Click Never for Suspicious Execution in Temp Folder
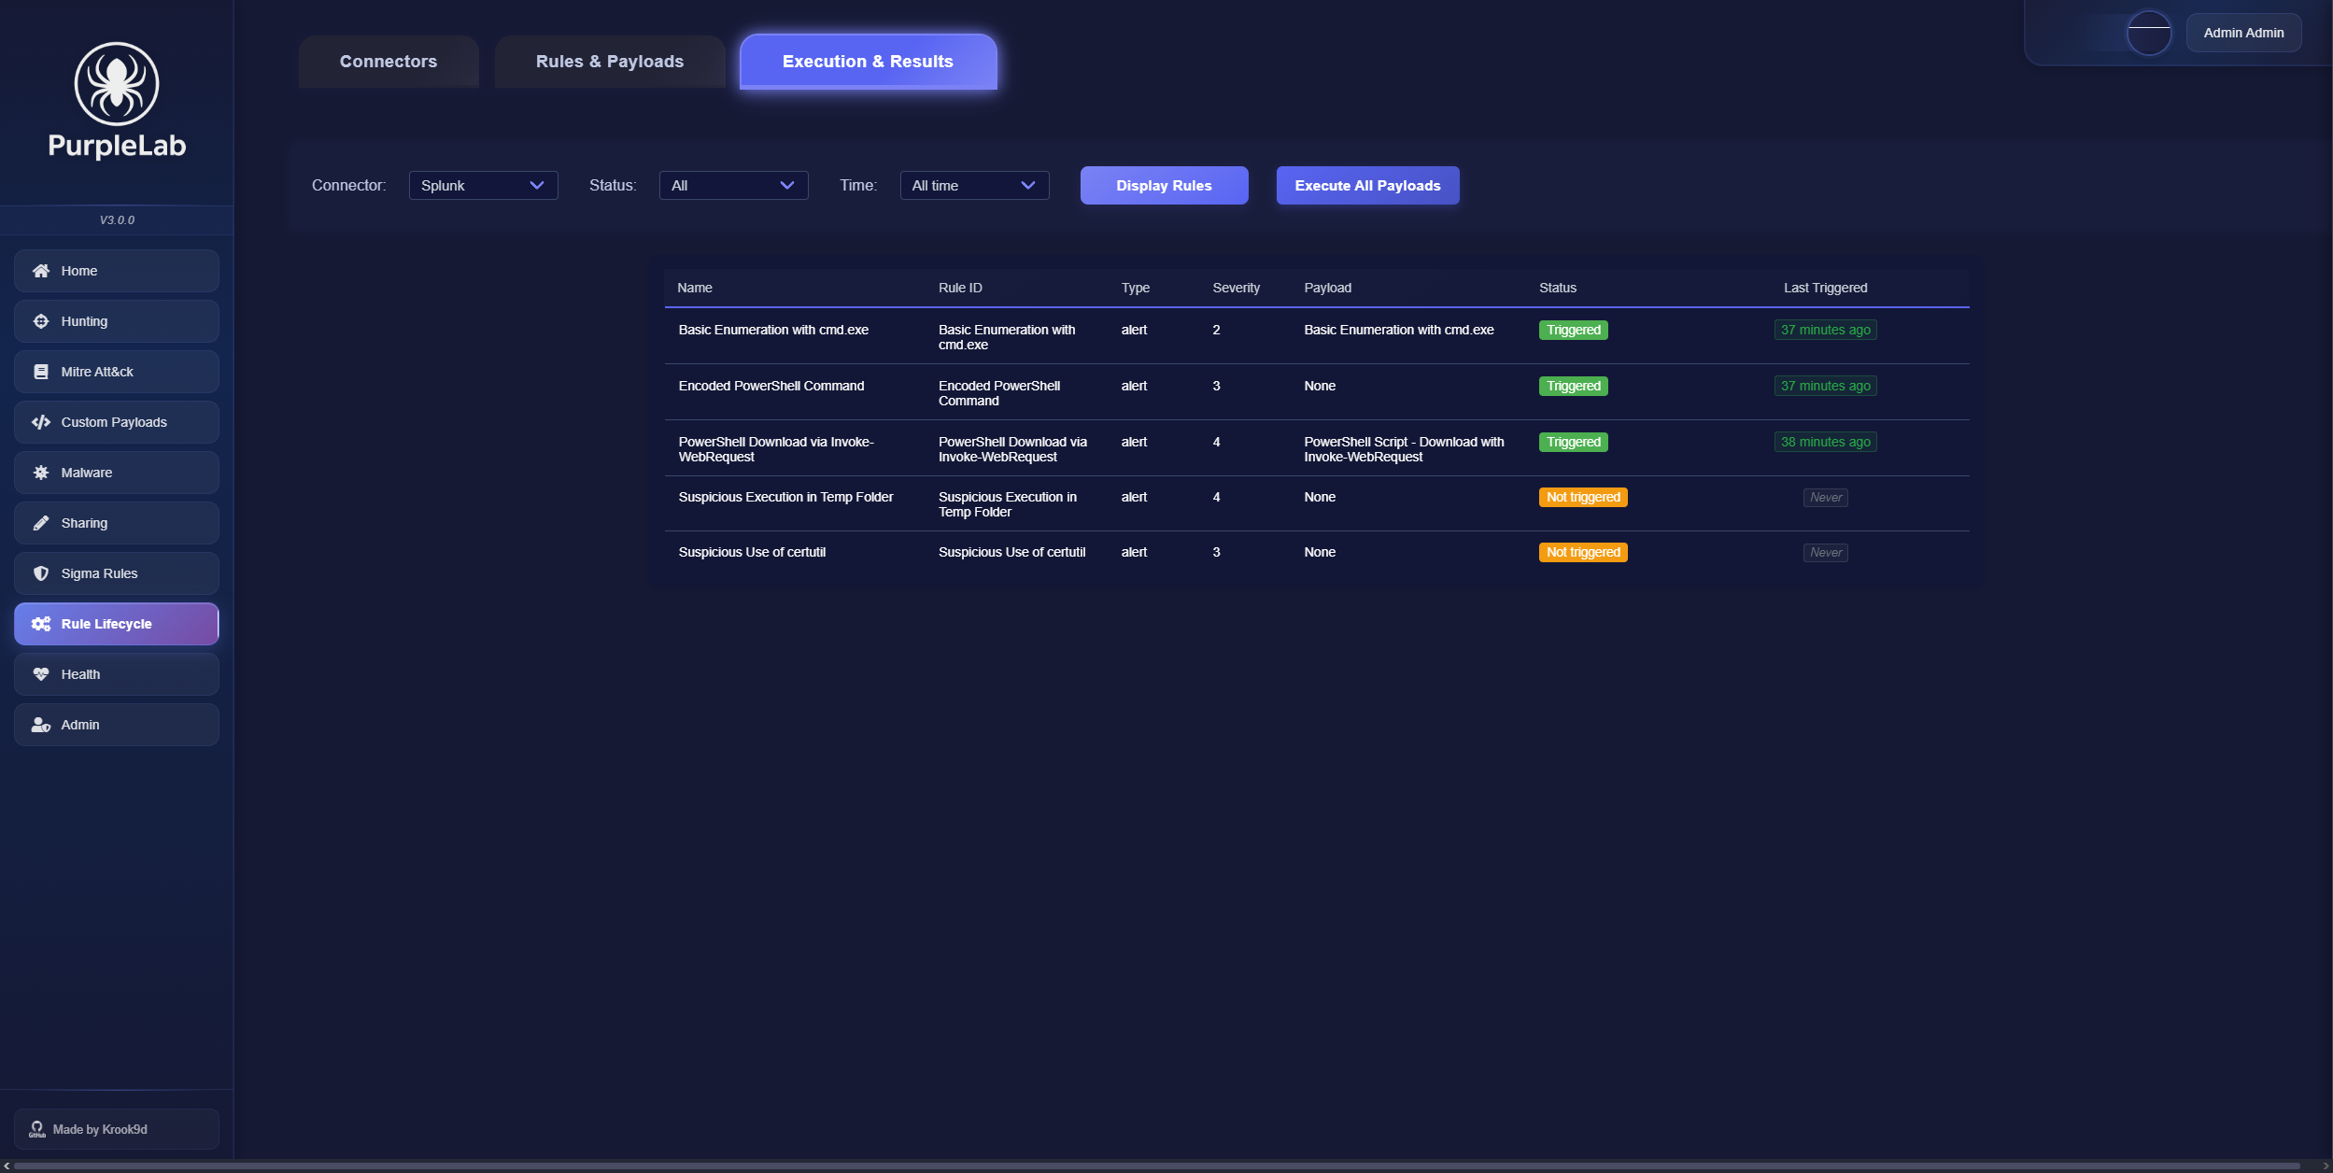The width and height of the screenshot is (2333, 1173). pyautogui.click(x=1825, y=498)
